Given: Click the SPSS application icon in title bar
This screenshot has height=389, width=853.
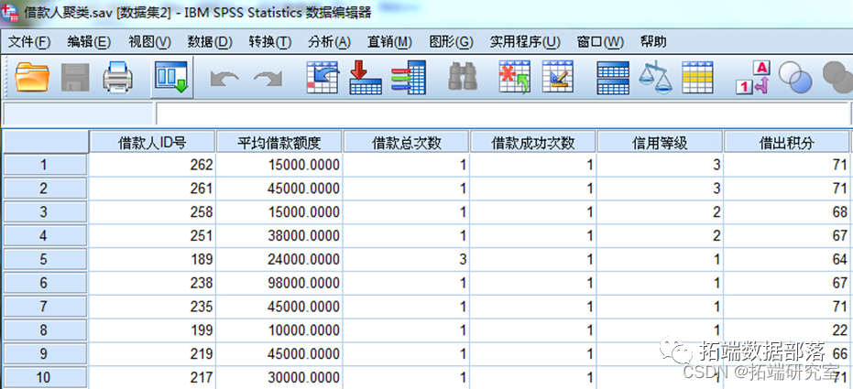Looking at the screenshot, I should coord(10,13).
